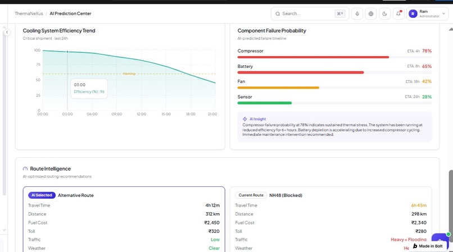Click the sidebar scroll down arrow

pos(4,230)
